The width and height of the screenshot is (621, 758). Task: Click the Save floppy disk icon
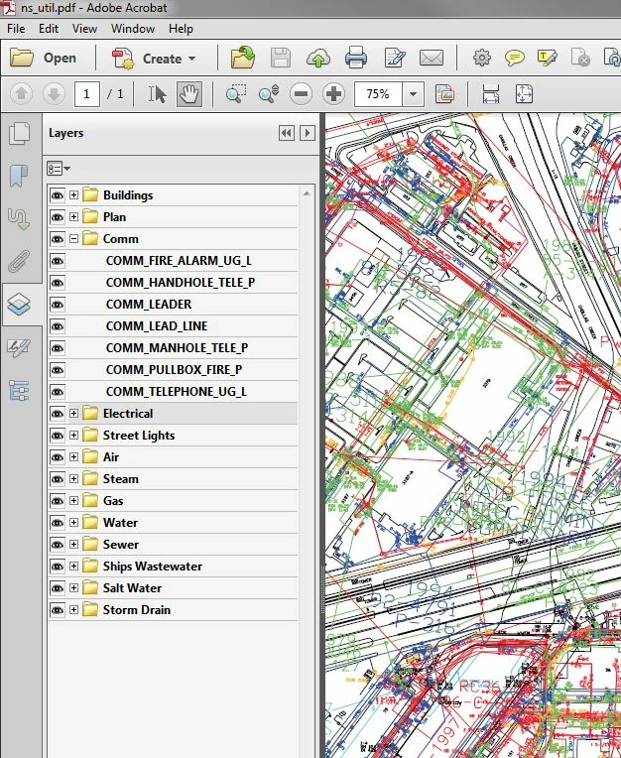(281, 58)
